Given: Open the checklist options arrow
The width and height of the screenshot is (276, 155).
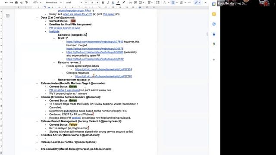Looking at the screenshot, I should click(x=169, y=3).
